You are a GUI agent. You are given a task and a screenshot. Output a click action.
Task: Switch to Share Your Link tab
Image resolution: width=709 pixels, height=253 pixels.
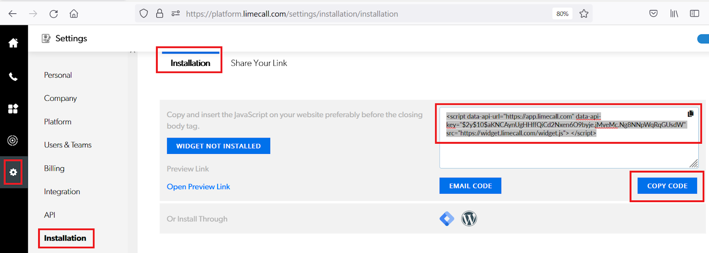[x=259, y=63]
